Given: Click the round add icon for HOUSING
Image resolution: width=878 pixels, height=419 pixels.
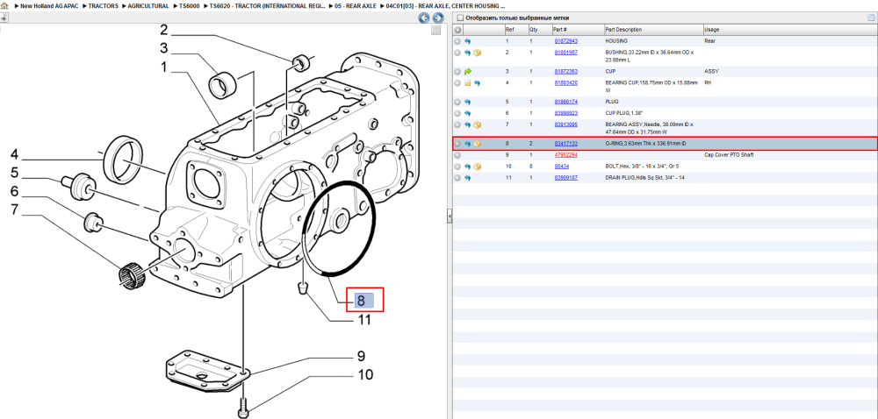Looking at the screenshot, I should pyautogui.click(x=457, y=41).
